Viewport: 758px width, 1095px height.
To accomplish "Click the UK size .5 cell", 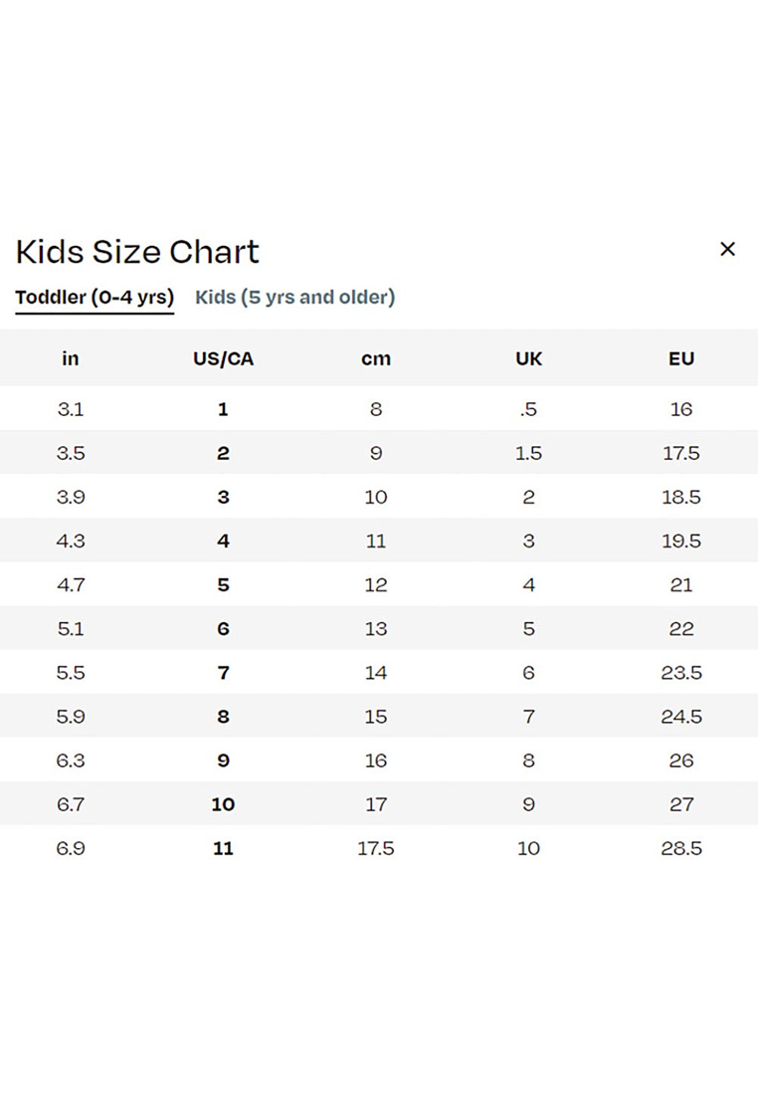I will tap(528, 409).
